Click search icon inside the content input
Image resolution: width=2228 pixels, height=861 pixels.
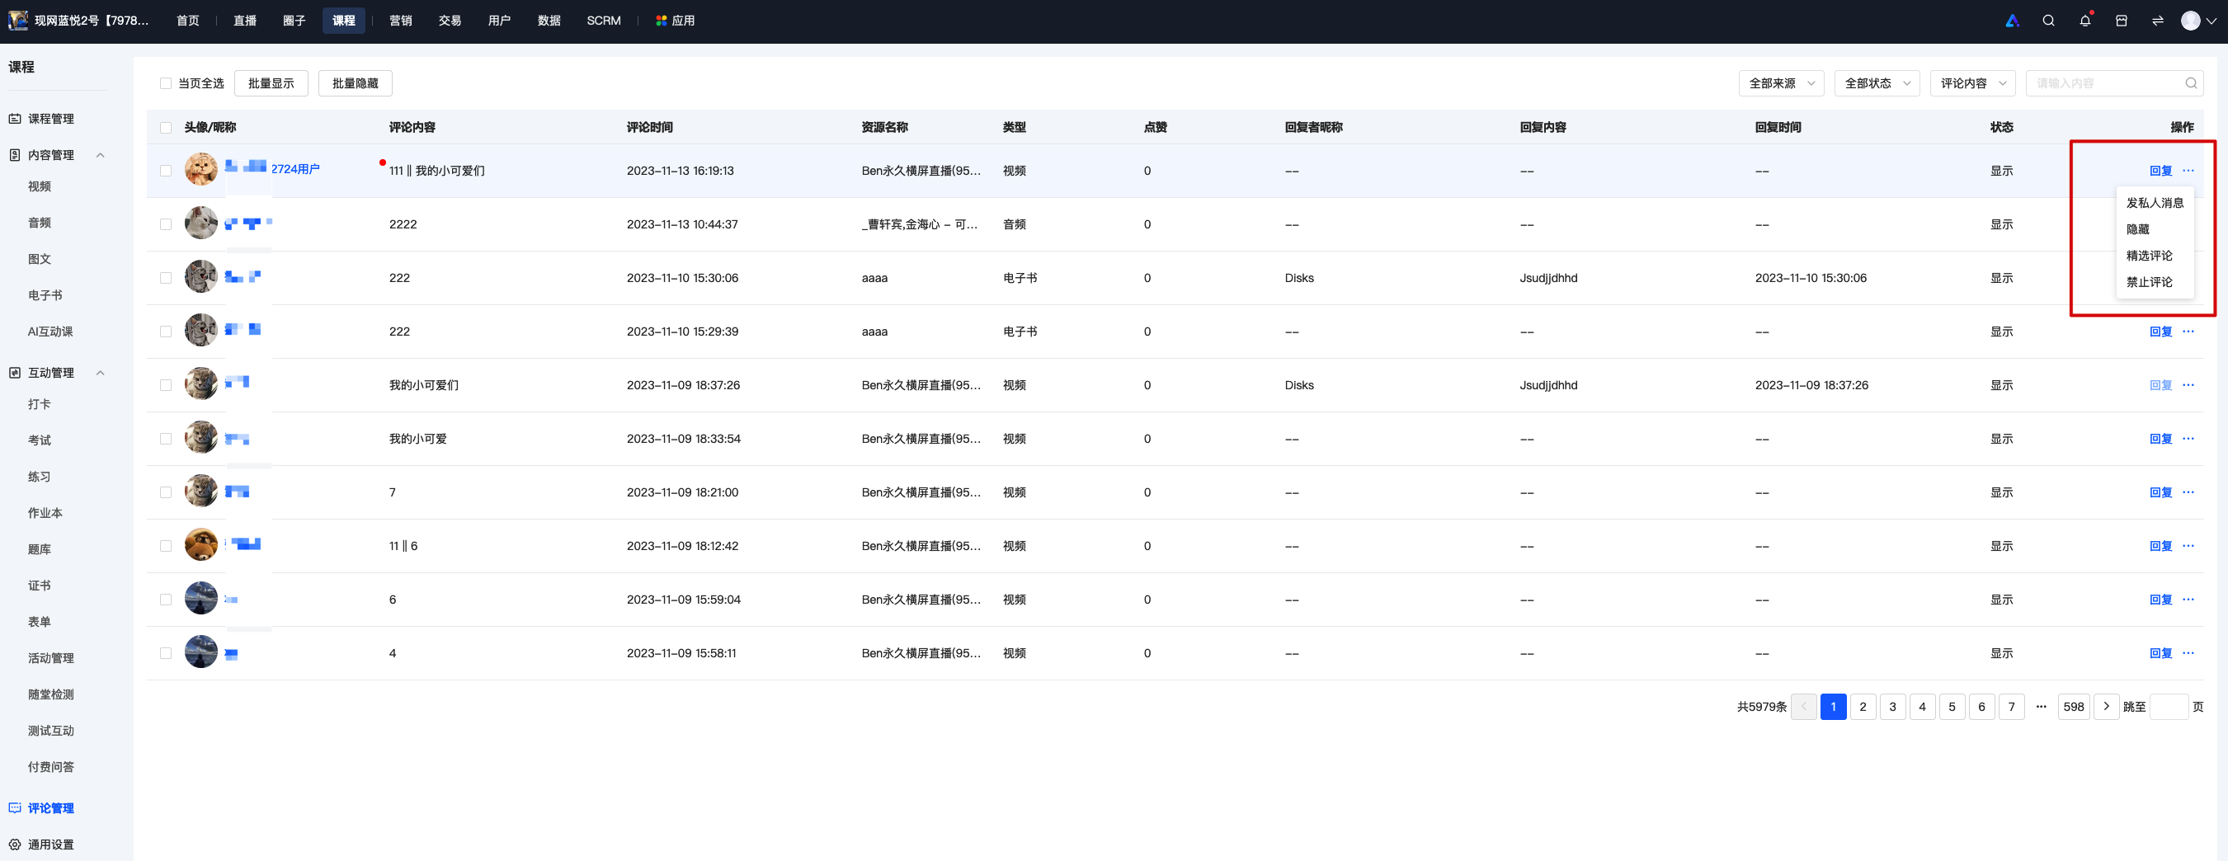2190,83
